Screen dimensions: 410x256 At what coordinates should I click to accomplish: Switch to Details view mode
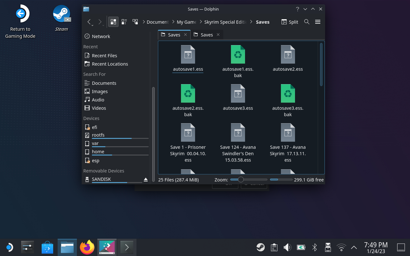coord(135,22)
